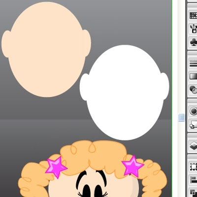Open the Symbols panel club icon
The height and width of the screenshot is (197, 197).
click(194, 42)
